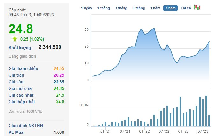Click the 0.25 (1.02%) change value
The image size is (212, 136).
tap(32, 39)
